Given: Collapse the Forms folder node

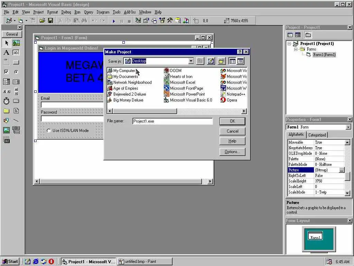Looking at the screenshot, I should coord(296,49).
